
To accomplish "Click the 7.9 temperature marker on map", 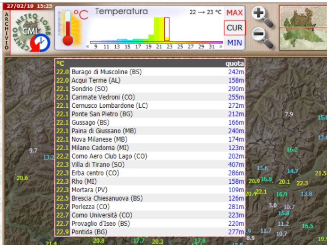I will pos(289,114).
